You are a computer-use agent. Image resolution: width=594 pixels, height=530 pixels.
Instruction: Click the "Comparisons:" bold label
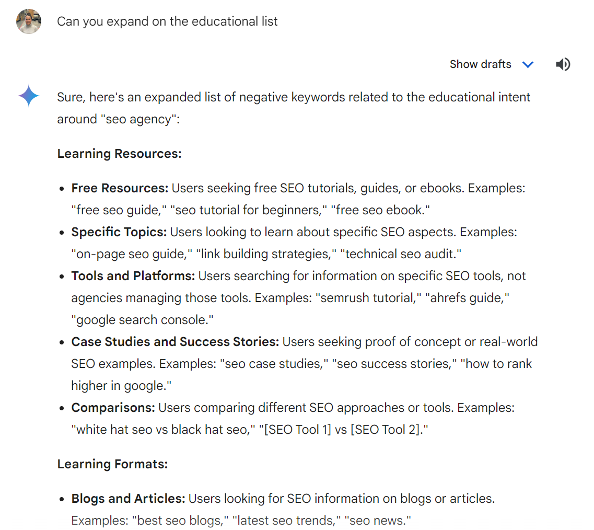tap(113, 408)
